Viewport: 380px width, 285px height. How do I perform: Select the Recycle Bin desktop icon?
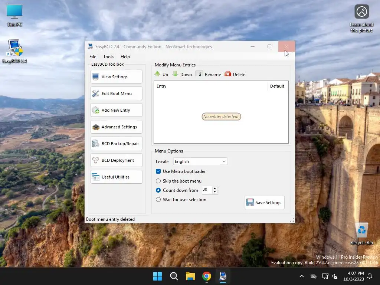click(361, 234)
